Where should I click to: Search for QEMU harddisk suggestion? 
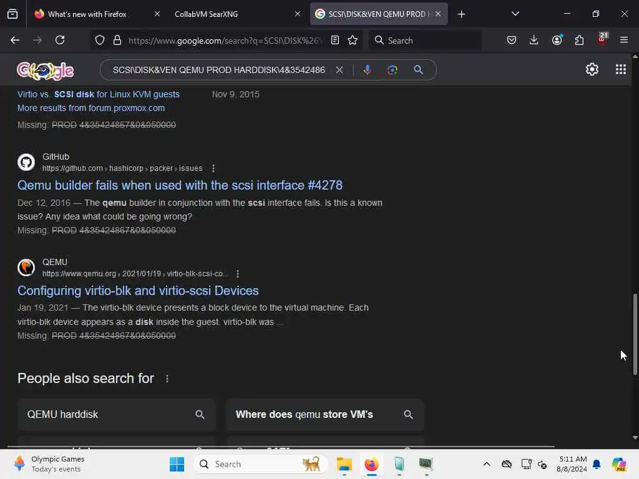pos(117,415)
